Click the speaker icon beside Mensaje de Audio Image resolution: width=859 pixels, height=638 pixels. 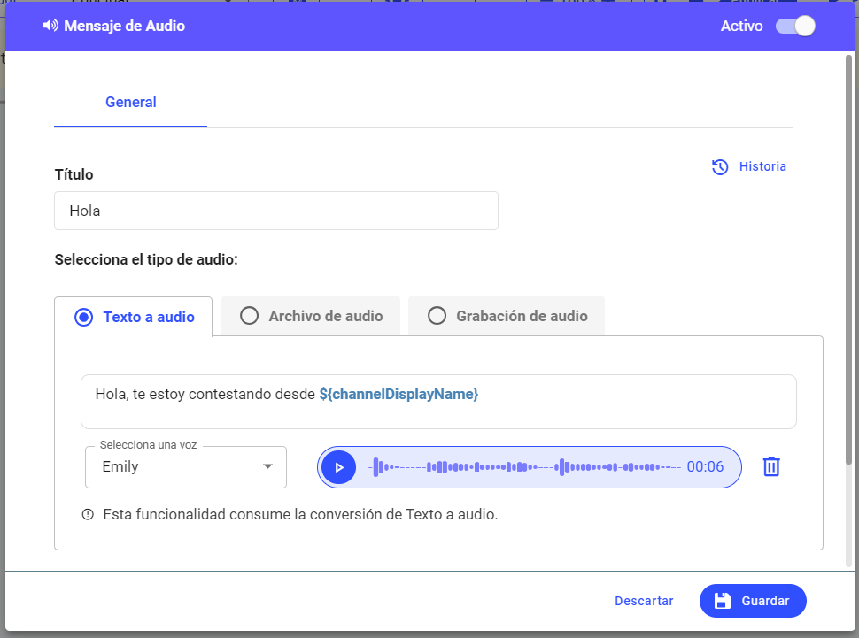[50, 26]
